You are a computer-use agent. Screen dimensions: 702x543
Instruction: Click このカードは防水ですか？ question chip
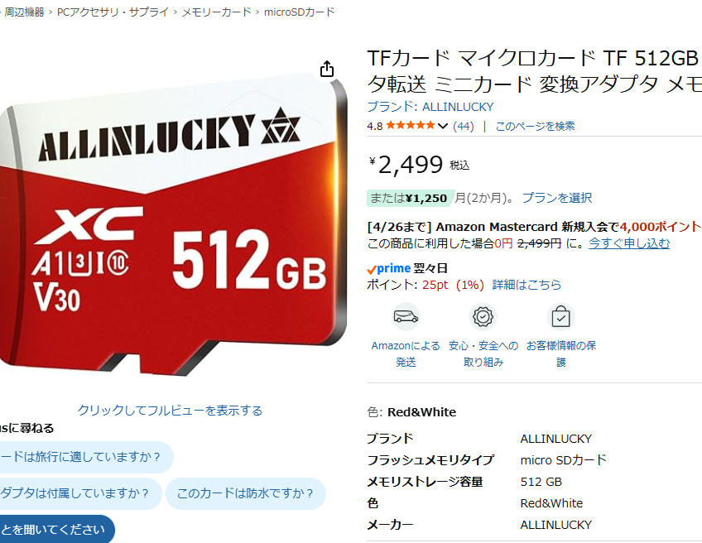click(x=245, y=493)
